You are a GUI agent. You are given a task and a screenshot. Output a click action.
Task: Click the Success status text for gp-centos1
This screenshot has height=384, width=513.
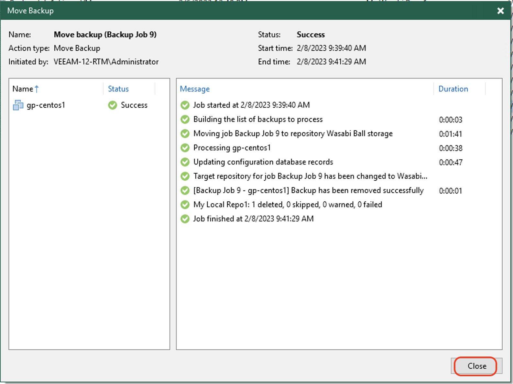pyautogui.click(x=134, y=105)
